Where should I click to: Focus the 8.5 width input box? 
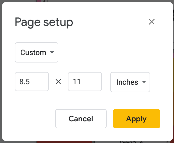click(32, 82)
